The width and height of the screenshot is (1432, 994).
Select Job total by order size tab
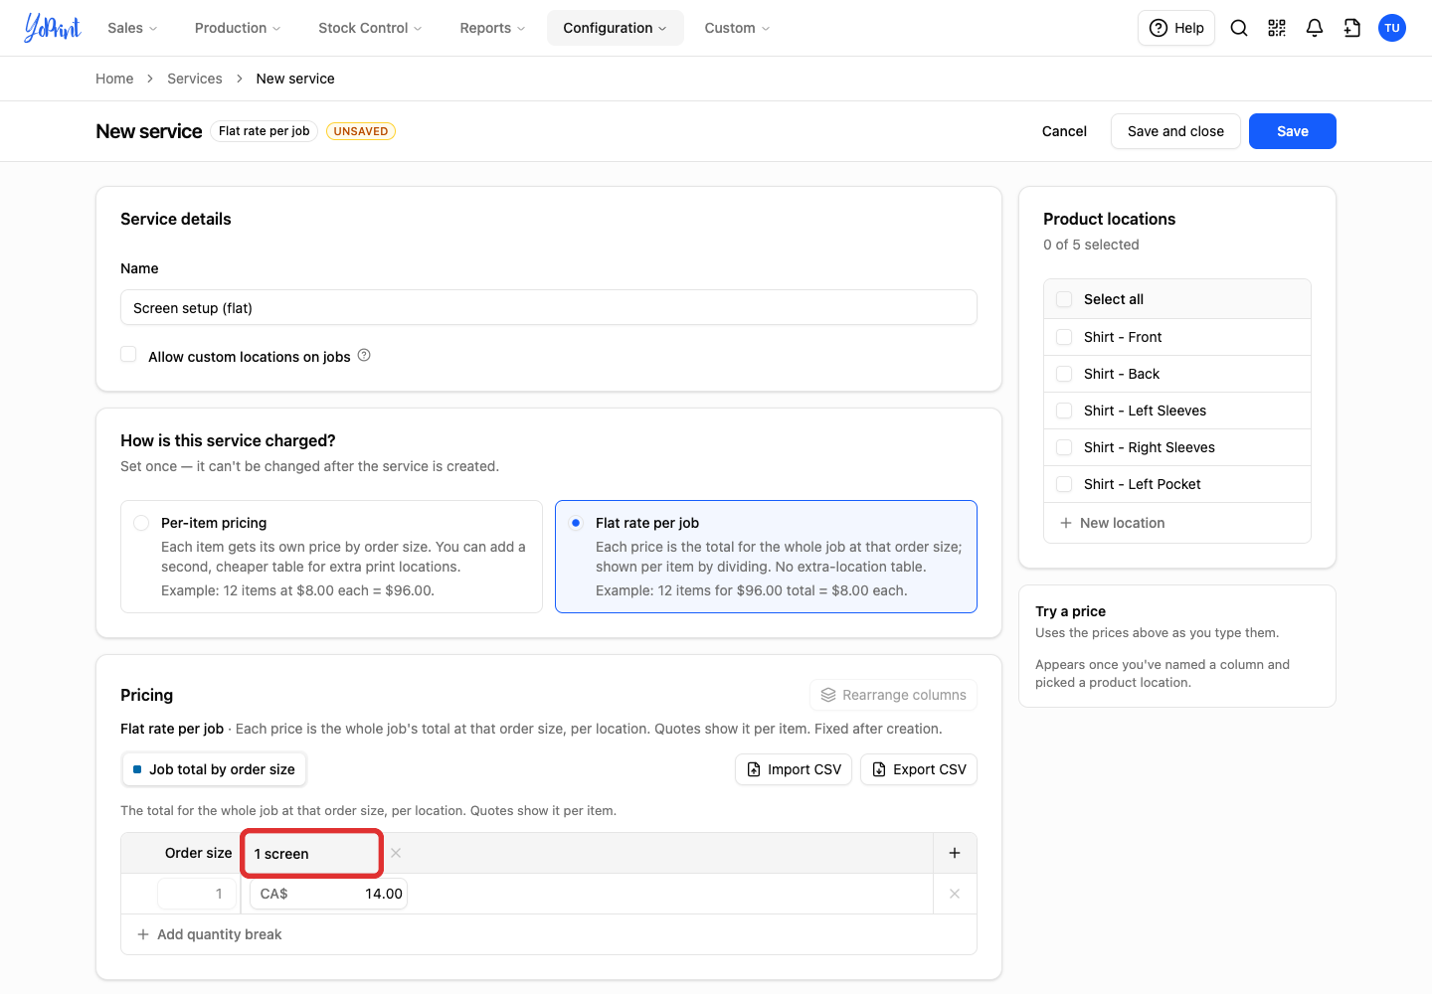(214, 769)
